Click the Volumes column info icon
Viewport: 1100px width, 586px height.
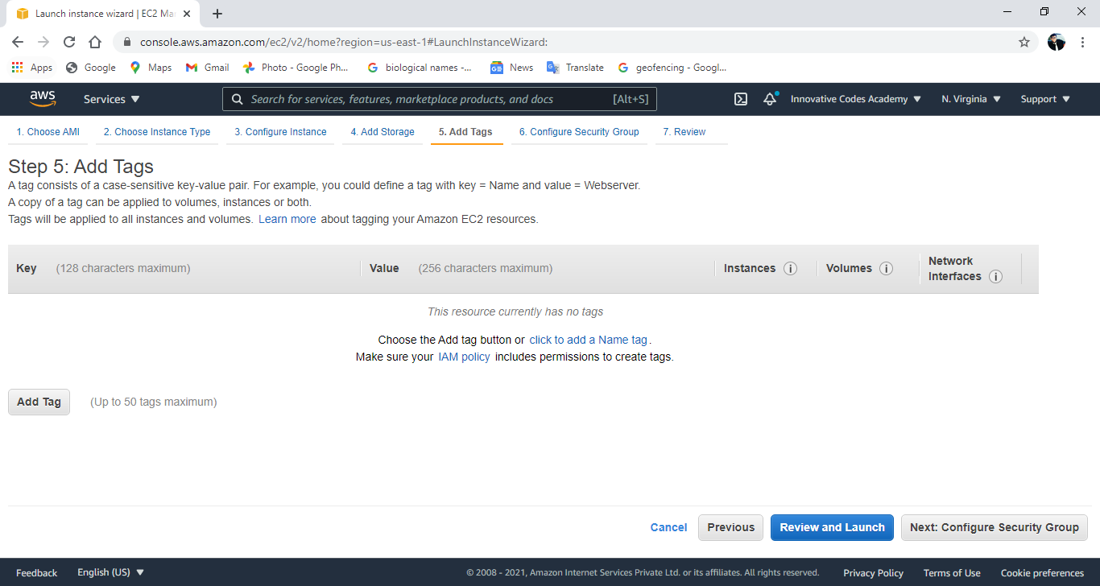tap(886, 268)
